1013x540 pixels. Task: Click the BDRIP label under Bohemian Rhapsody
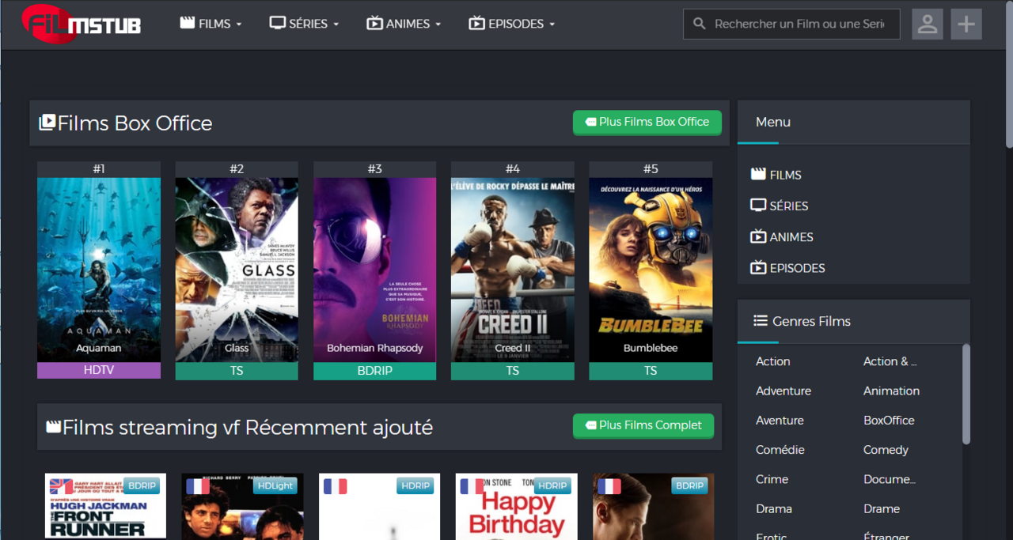(x=374, y=371)
